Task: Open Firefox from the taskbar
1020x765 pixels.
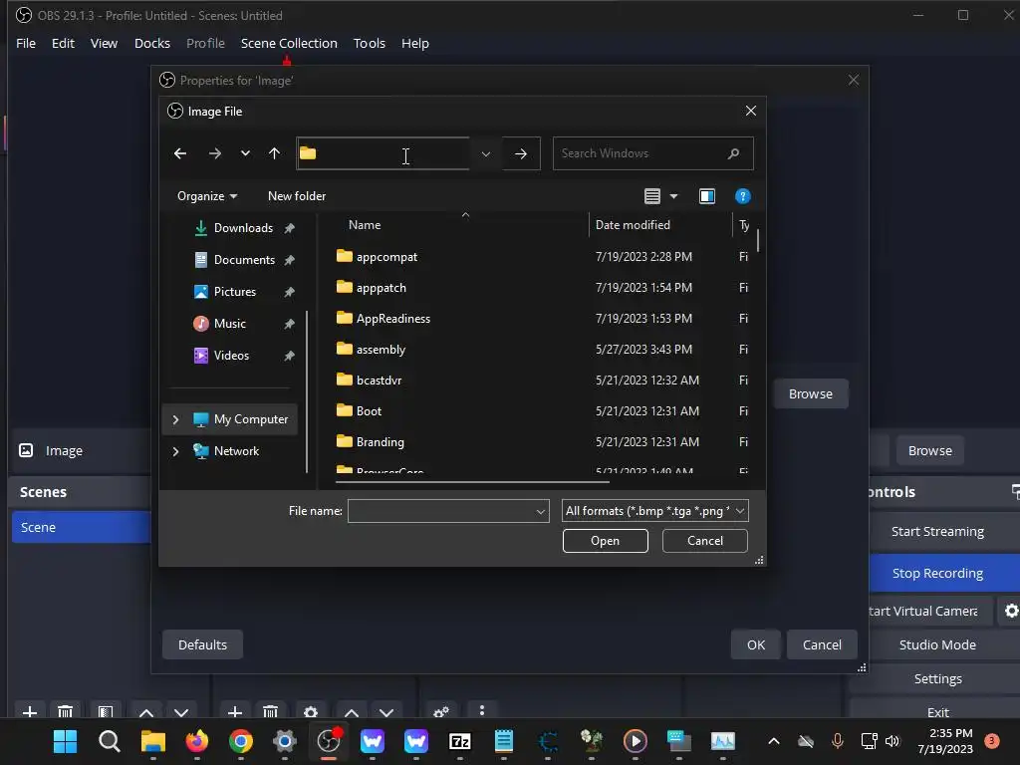Action: coord(197,741)
